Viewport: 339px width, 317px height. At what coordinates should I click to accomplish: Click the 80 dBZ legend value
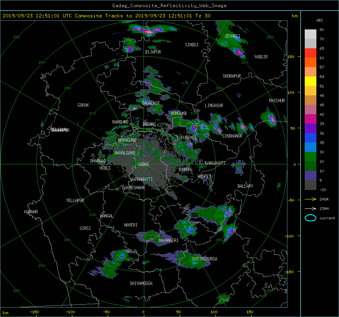point(322,30)
